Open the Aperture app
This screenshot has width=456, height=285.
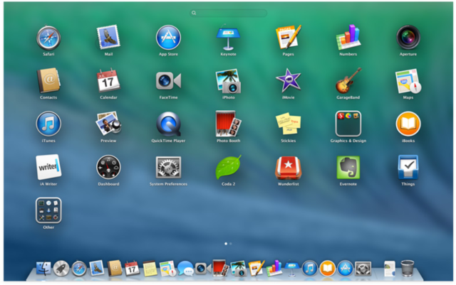408,38
